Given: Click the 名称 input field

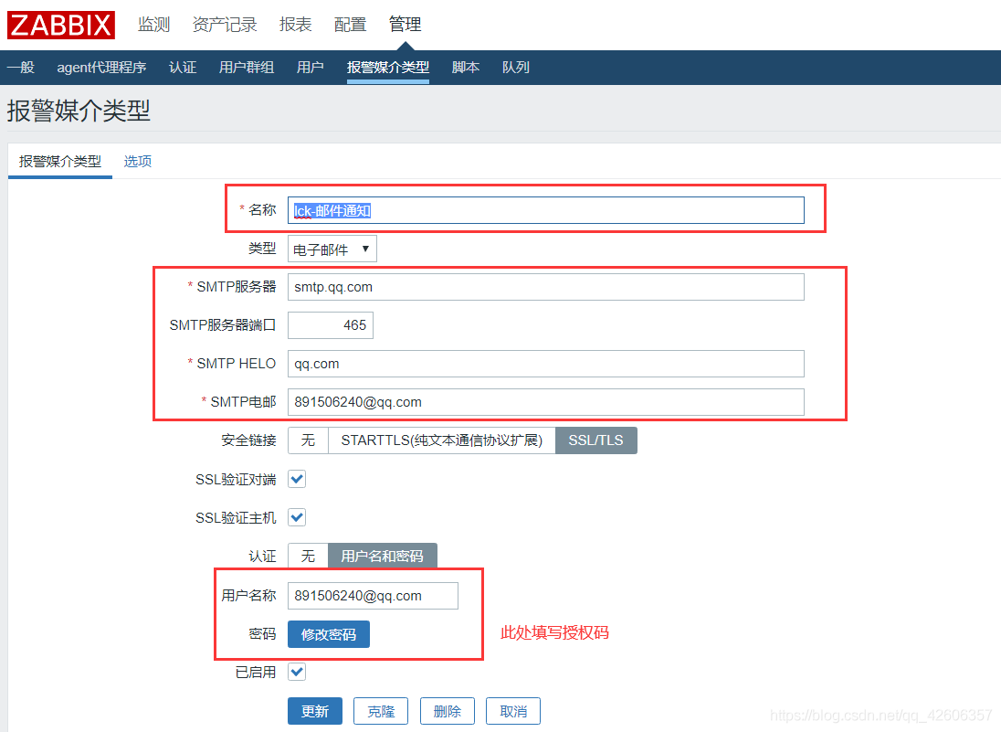Looking at the screenshot, I should click(546, 210).
